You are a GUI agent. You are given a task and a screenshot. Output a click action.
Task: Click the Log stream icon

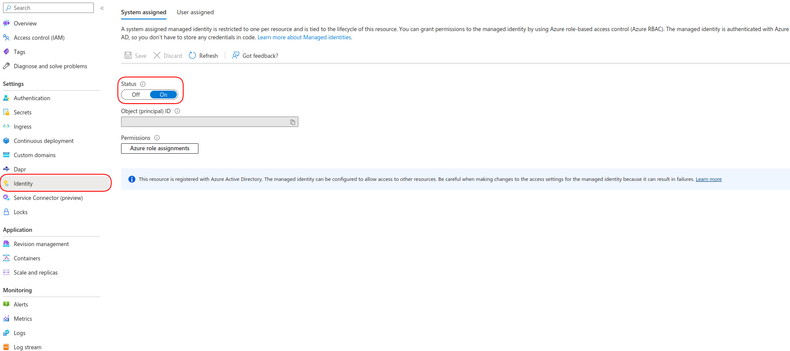6,347
